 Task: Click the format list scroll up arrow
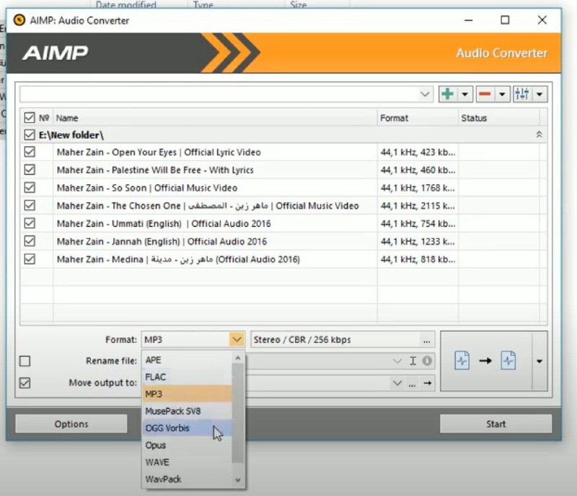(x=238, y=358)
